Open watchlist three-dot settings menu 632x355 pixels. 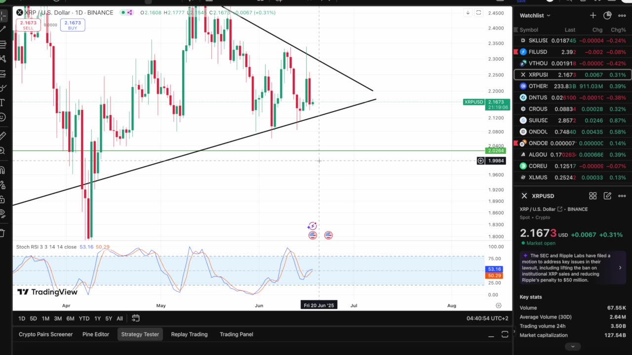[622, 15]
